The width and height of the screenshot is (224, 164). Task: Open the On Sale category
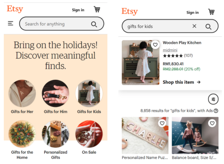(x=89, y=137)
